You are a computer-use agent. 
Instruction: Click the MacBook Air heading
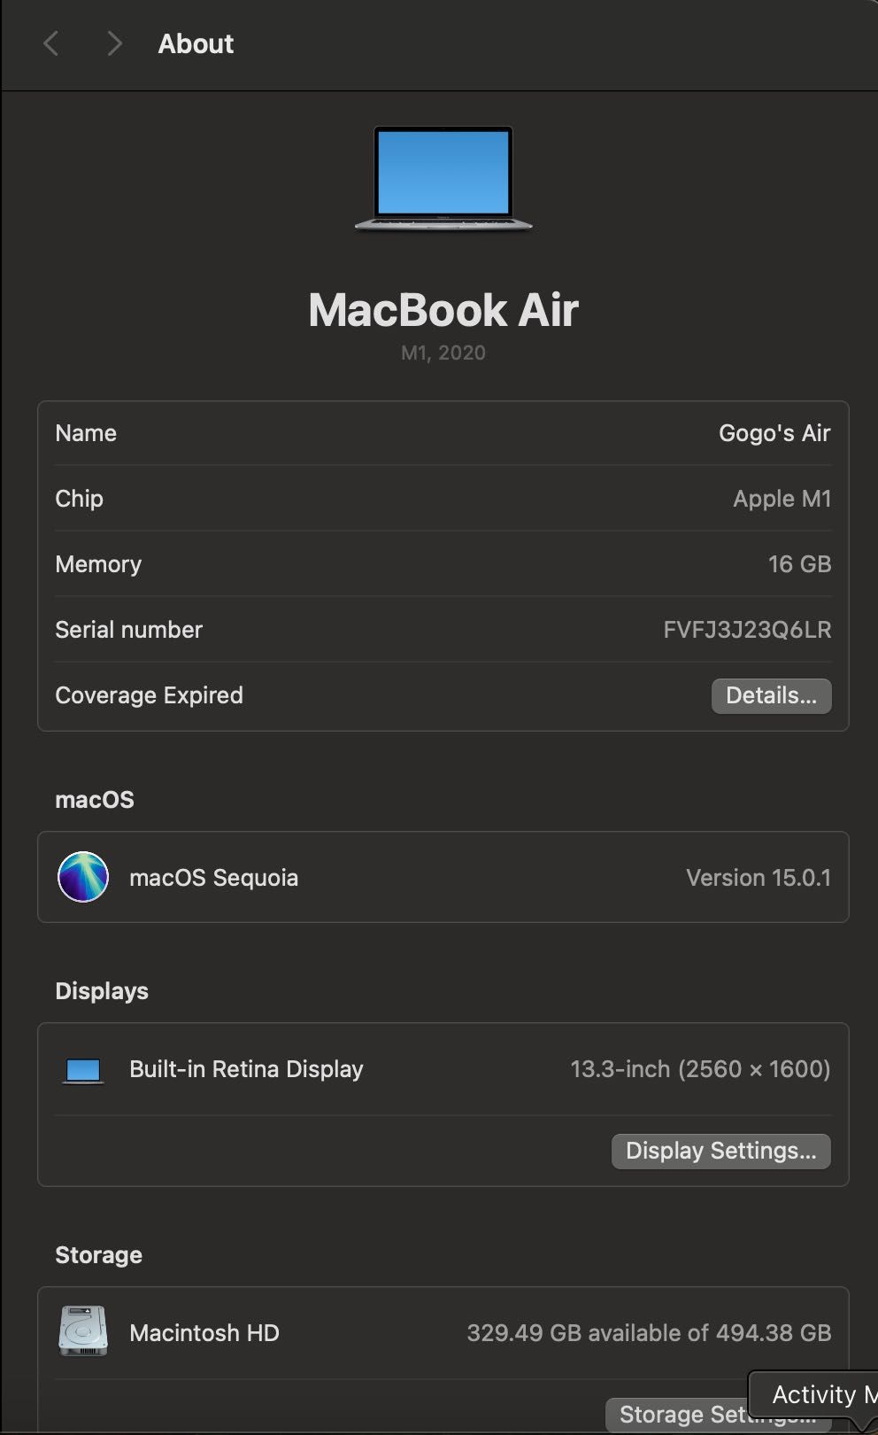coord(443,310)
